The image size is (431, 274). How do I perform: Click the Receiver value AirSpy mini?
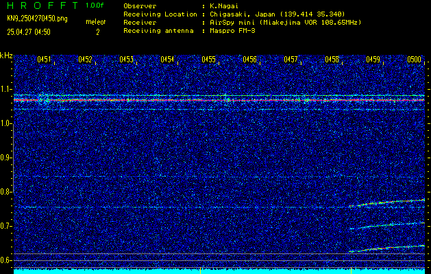pyautogui.click(x=286, y=23)
